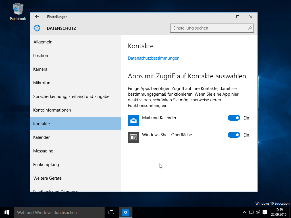Open the Allgemein privacy section

pos(76,42)
